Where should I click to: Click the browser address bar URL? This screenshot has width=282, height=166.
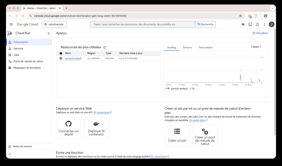80,16
